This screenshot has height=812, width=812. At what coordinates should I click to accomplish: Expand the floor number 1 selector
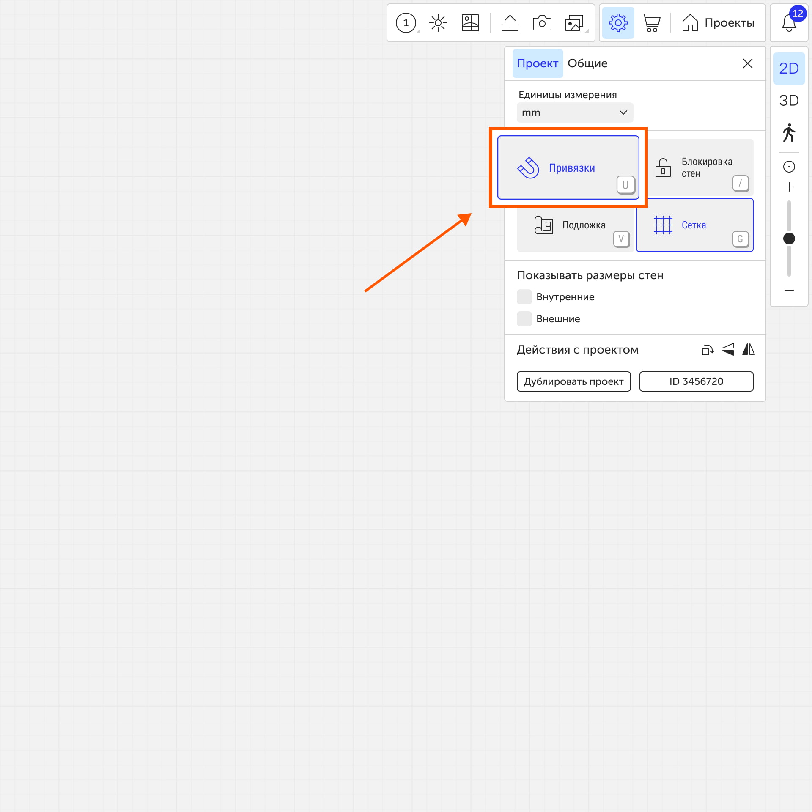tap(406, 23)
